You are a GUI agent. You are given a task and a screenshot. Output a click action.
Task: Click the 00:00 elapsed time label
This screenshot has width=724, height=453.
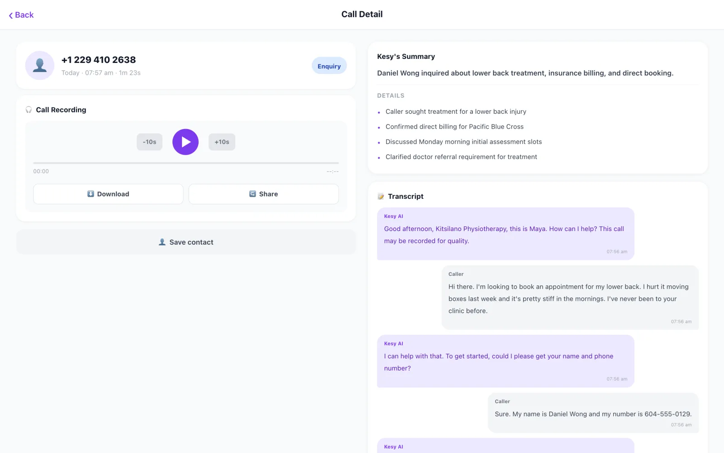(41, 171)
